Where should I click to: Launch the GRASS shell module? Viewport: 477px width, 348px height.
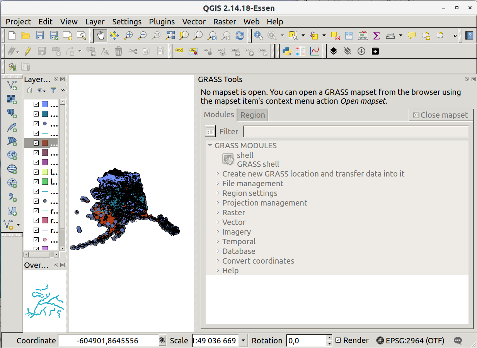[x=251, y=159]
